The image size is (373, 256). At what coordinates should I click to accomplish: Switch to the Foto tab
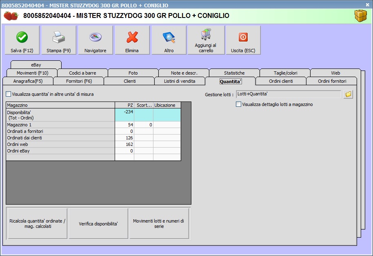click(133, 73)
